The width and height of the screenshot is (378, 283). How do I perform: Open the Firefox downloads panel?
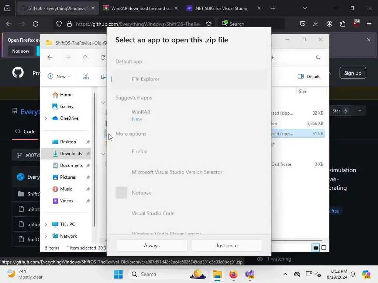(x=316, y=24)
